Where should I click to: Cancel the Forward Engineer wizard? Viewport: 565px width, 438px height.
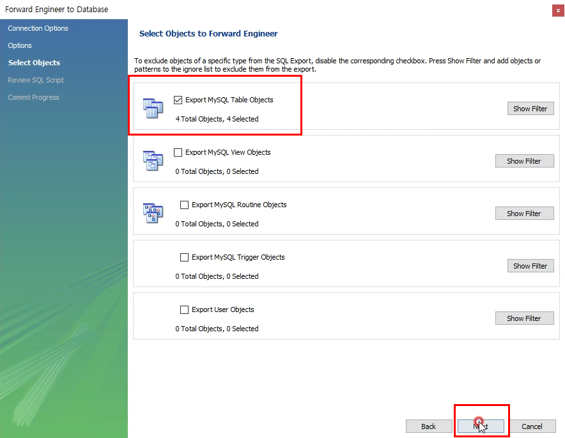(532, 426)
